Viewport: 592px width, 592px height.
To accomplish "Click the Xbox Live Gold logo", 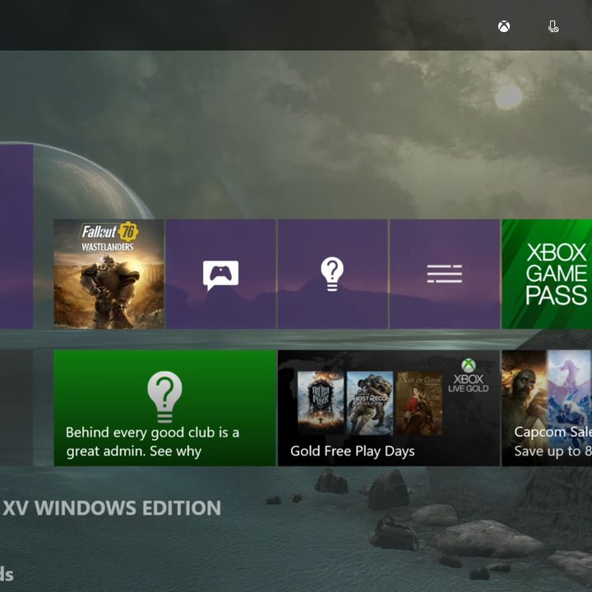I will (468, 376).
